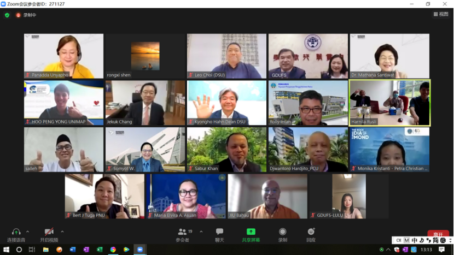Viewport: 454px width, 255px height.
Task: Open Chrome from the taskbar
Action: (113, 250)
